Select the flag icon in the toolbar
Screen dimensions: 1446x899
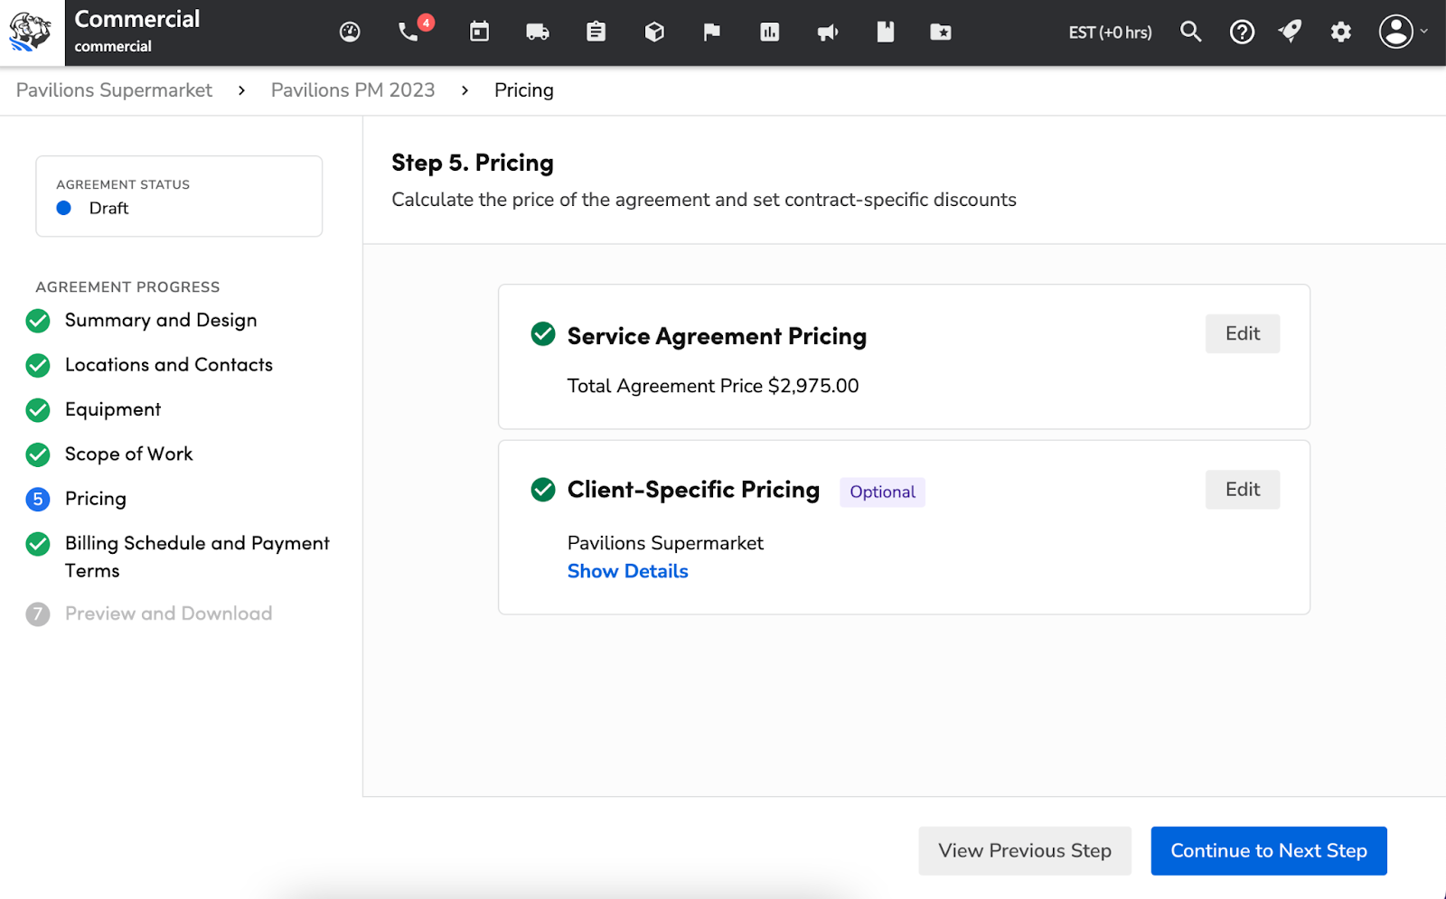pyautogui.click(x=711, y=32)
